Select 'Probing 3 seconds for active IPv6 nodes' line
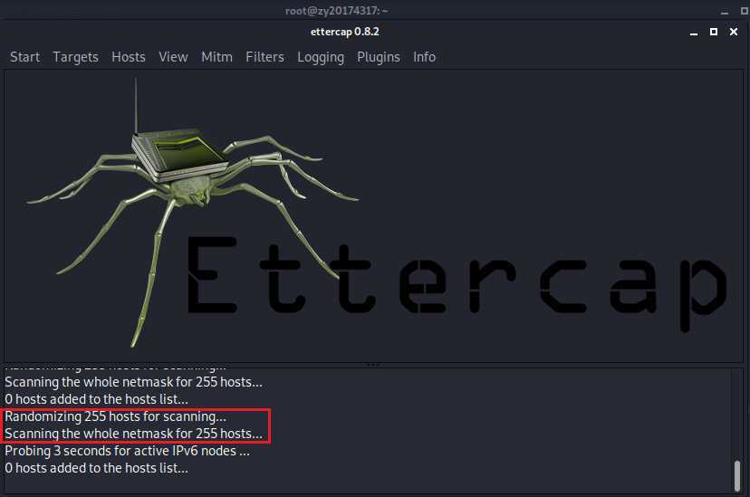This screenshot has width=750, height=497. coord(127,451)
